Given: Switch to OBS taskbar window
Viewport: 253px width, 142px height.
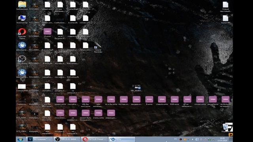Looking at the screenshot, I should [x=67, y=139].
